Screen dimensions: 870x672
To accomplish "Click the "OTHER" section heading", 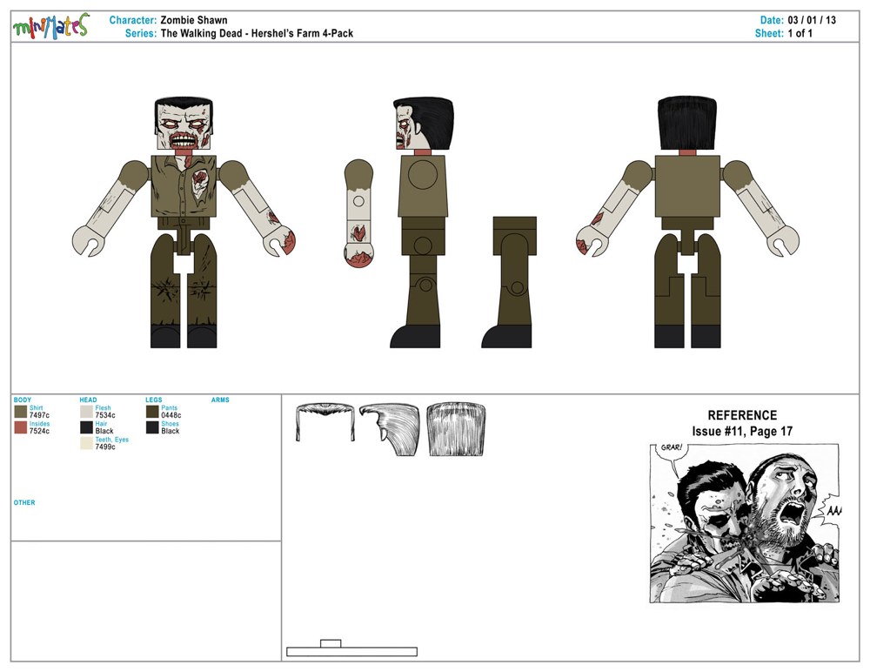I will [x=24, y=502].
